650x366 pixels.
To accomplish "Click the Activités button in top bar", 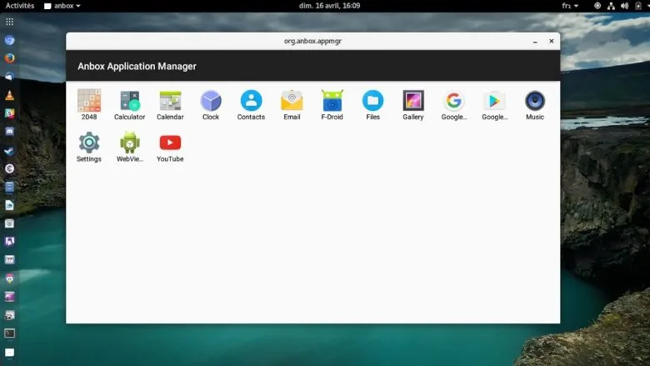I will (20, 6).
